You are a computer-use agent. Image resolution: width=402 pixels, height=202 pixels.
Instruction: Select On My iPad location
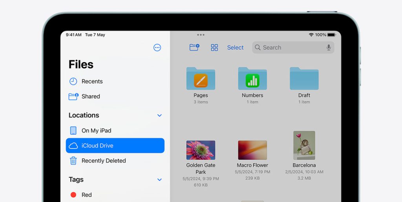point(96,130)
